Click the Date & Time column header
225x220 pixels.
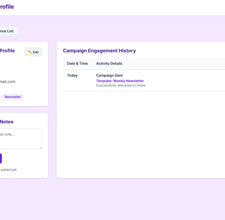point(77,64)
